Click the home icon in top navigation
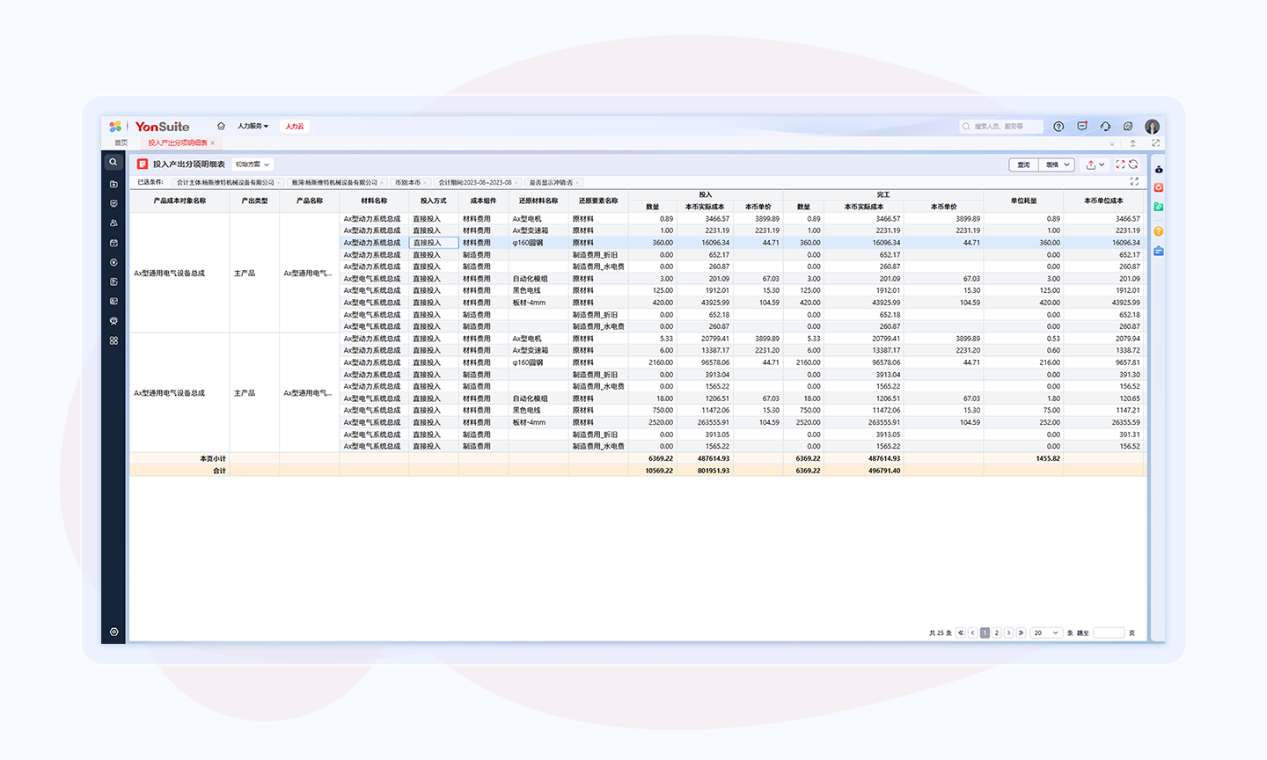The height and width of the screenshot is (760, 1267). [x=221, y=126]
